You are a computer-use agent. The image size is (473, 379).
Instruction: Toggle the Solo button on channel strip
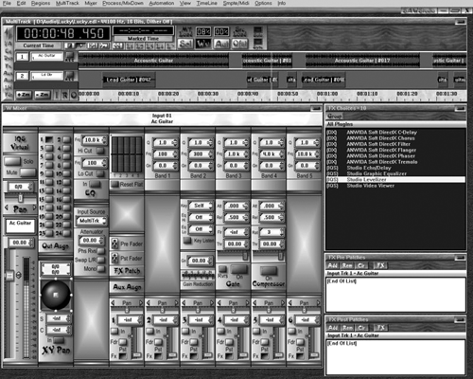[12, 161]
